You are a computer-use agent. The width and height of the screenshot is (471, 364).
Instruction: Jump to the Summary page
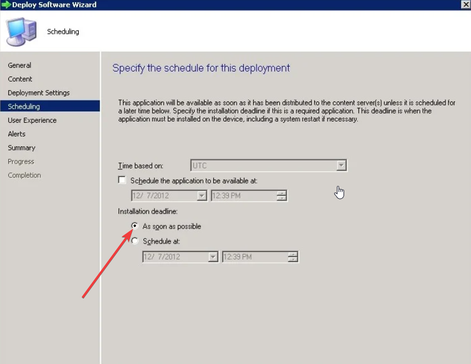coord(22,148)
